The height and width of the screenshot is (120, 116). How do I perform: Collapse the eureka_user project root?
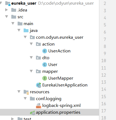pyautogui.click(x=1, y=3)
